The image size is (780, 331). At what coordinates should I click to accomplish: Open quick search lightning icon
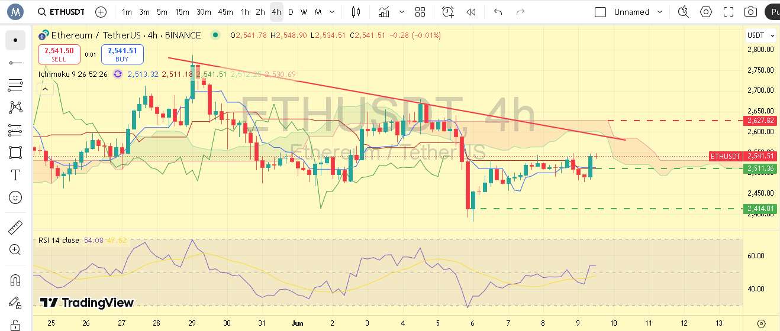coord(684,12)
